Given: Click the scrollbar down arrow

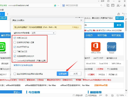Looking at the screenshot, I should coord(126,90).
